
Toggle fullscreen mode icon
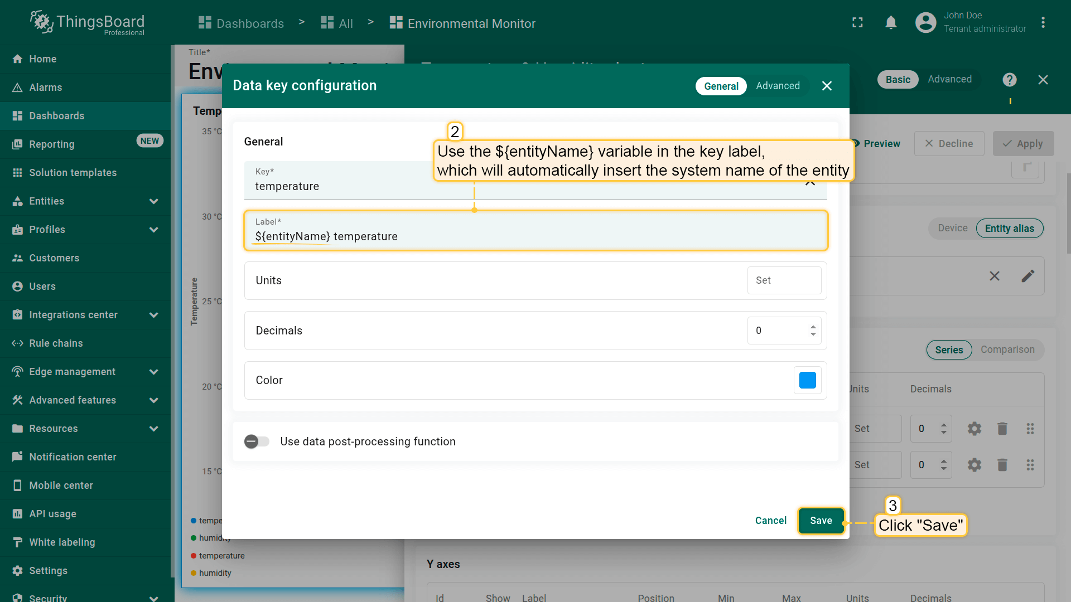(x=857, y=23)
